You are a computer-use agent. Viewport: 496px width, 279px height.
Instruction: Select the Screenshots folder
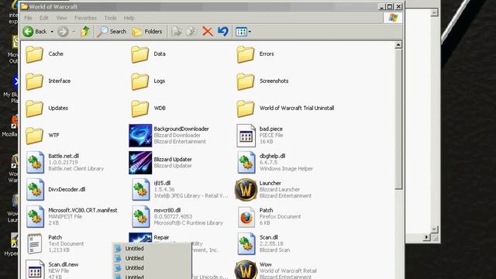tap(263, 81)
